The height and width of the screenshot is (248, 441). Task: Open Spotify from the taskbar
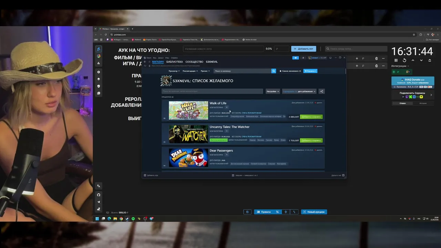[x=133, y=219]
